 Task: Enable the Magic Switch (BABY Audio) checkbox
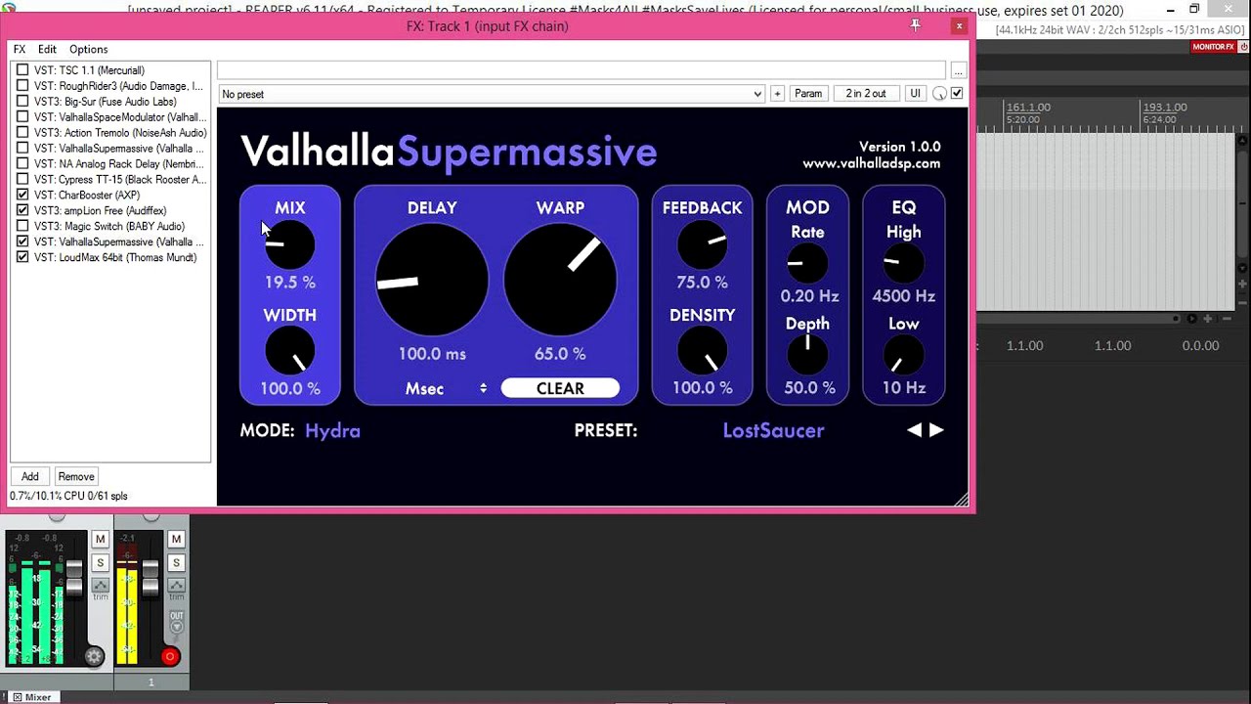tap(22, 227)
